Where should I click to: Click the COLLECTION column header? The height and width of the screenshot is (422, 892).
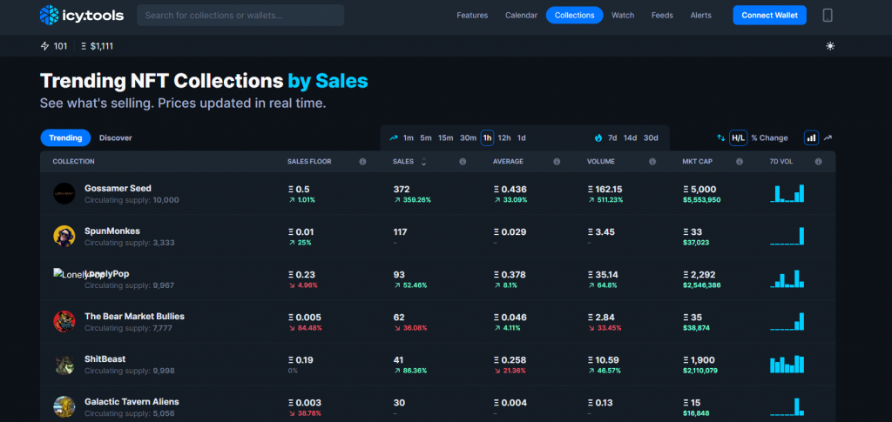point(73,162)
